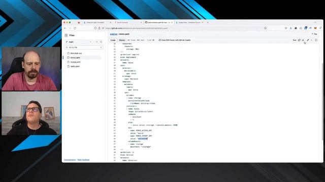Open the symbols panel icon
The image size is (325, 182).
tap(316, 40)
